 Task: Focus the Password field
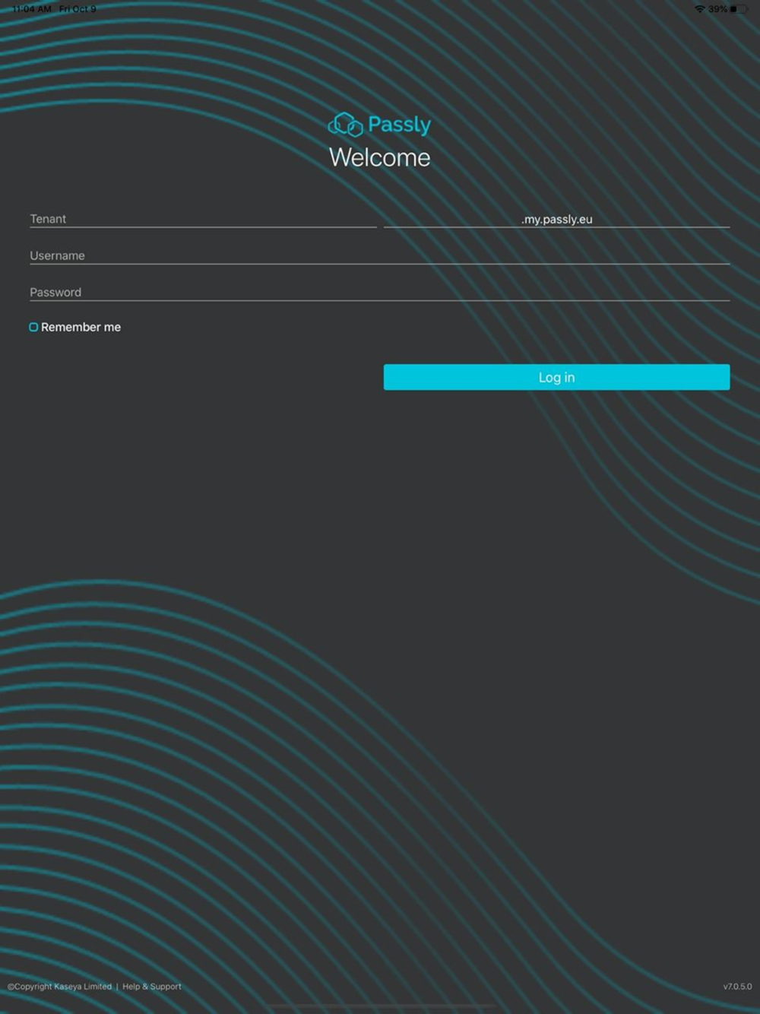click(x=379, y=292)
